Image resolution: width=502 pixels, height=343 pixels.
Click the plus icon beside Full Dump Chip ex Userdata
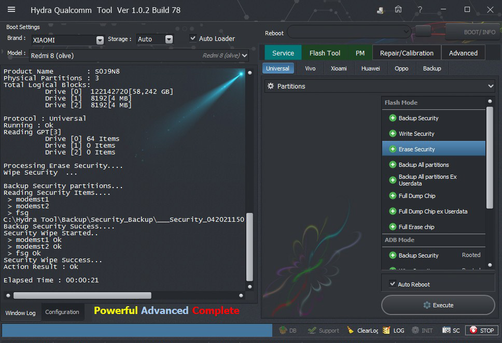pyautogui.click(x=393, y=211)
